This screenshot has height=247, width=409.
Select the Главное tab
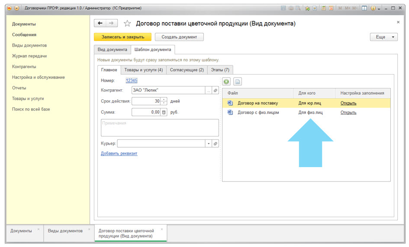tap(109, 70)
